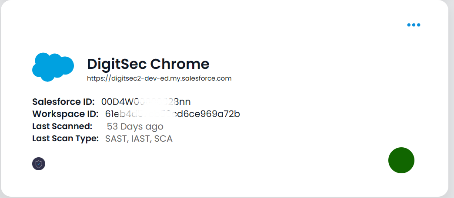Click SAST in the scan type list
The height and width of the screenshot is (198, 454).
pyautogui.click(x=117, y=139)
